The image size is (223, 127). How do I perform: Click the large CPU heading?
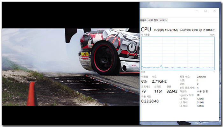pos(146,29)
